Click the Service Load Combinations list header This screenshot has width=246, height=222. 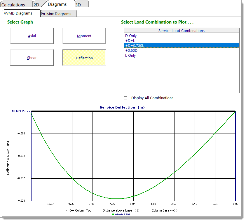click(181, 31)
